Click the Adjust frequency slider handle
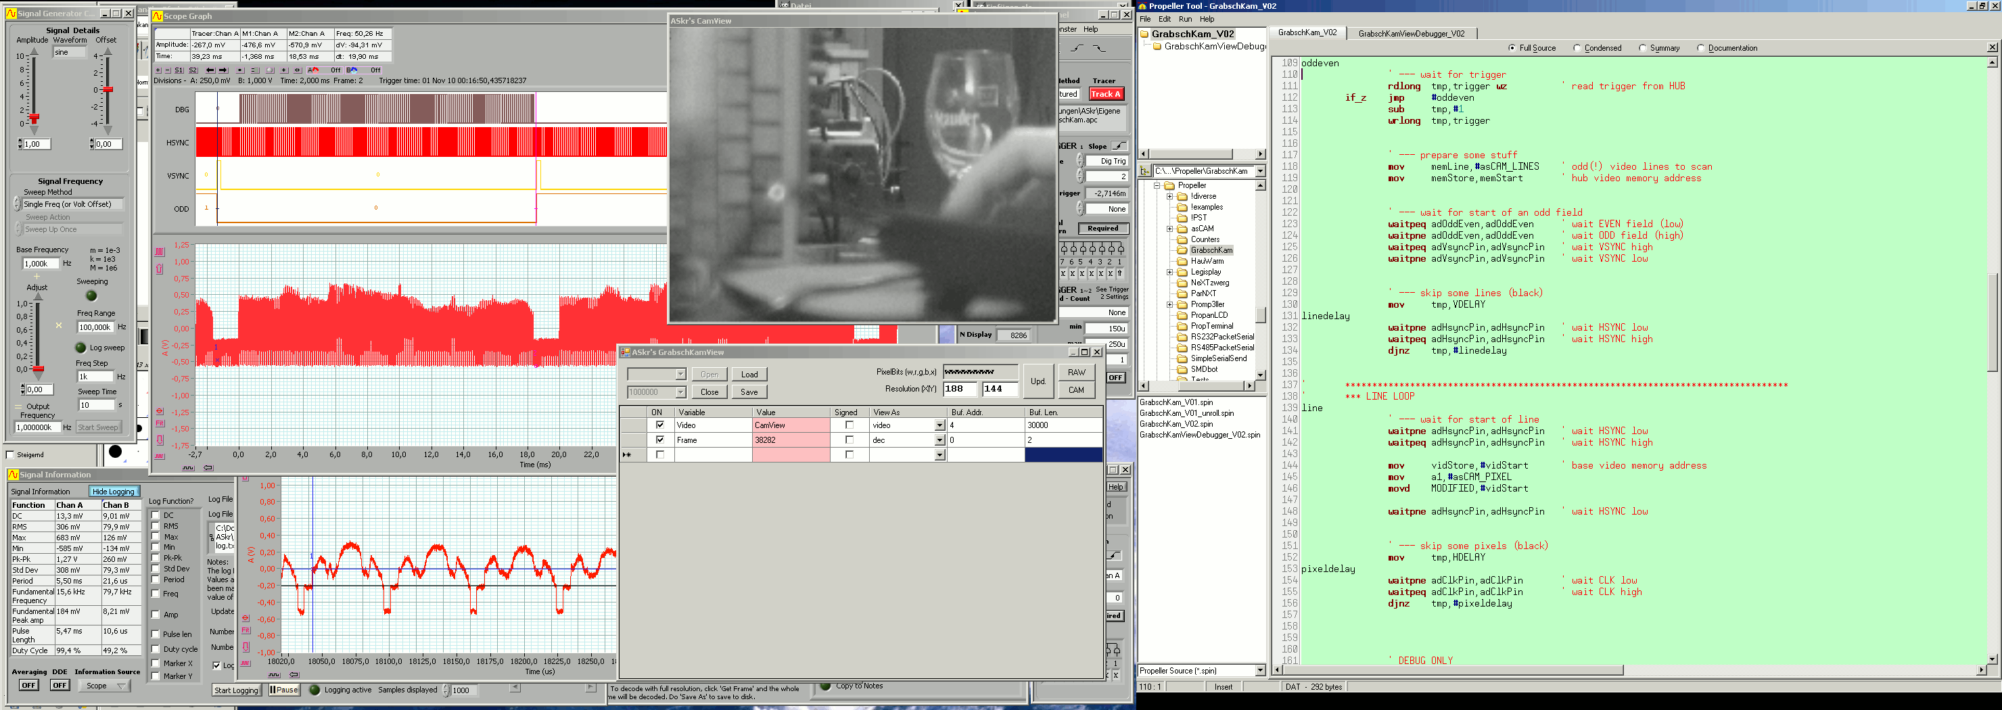 coord(38,369)
